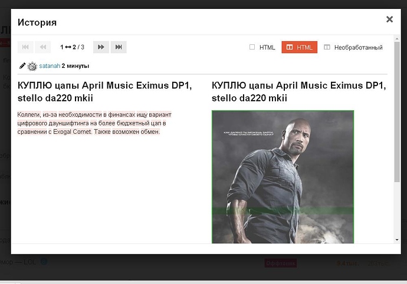Select inline HTML view mode

coord(262,48)
